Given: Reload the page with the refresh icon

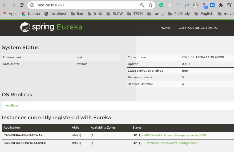Looking at the screenshot, I should [x=22, y=5].
